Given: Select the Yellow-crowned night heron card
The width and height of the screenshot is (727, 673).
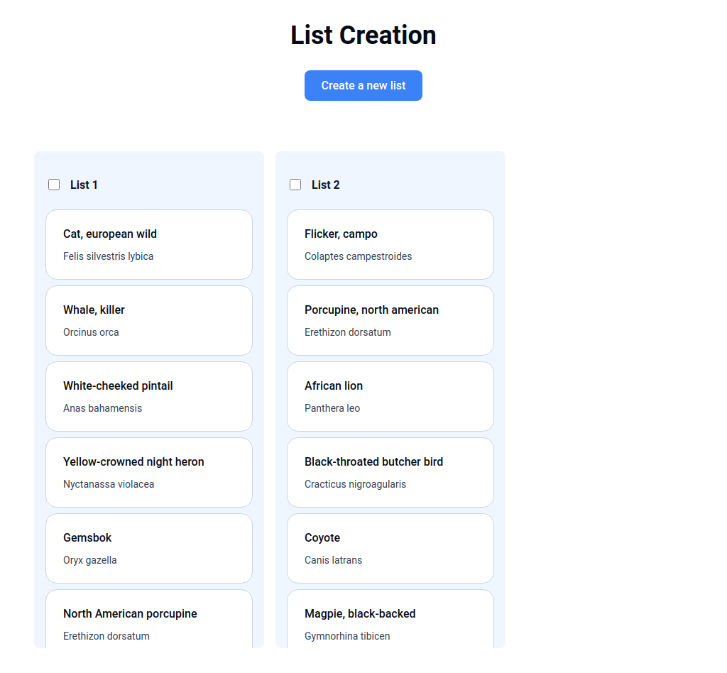Looking at the screenshot, I should tap(148, 472).
